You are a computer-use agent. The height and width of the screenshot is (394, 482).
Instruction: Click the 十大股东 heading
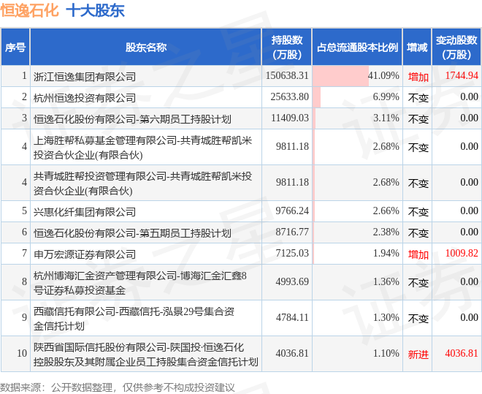pos(95,10)
